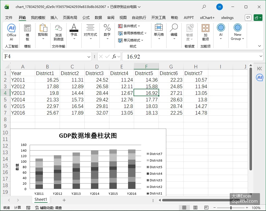This screenshot has height=211, width=266.
Task: Open the 文件 menu
Action: [9, 18]
